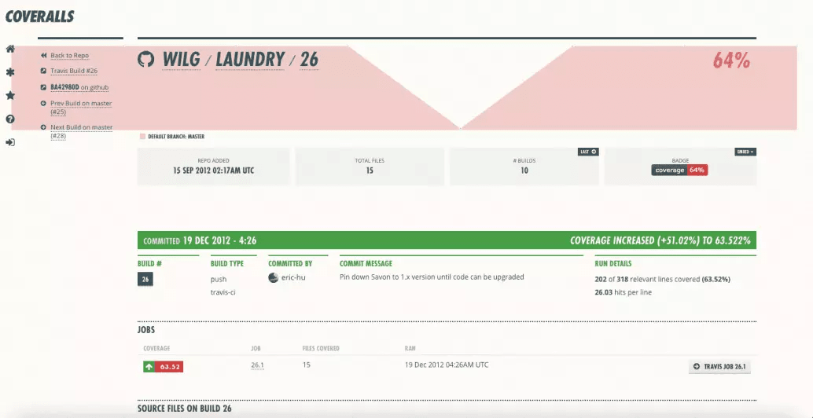Click the JOB column header in jobs table

click(x=255, y=348)
